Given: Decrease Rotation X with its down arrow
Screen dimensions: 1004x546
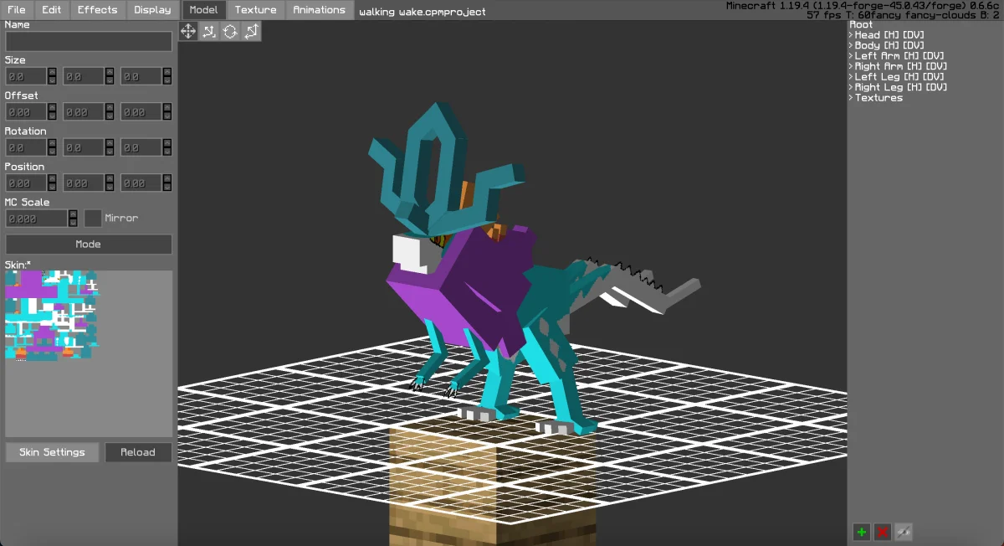Looking at the screenshot, I should click(52, 152).
